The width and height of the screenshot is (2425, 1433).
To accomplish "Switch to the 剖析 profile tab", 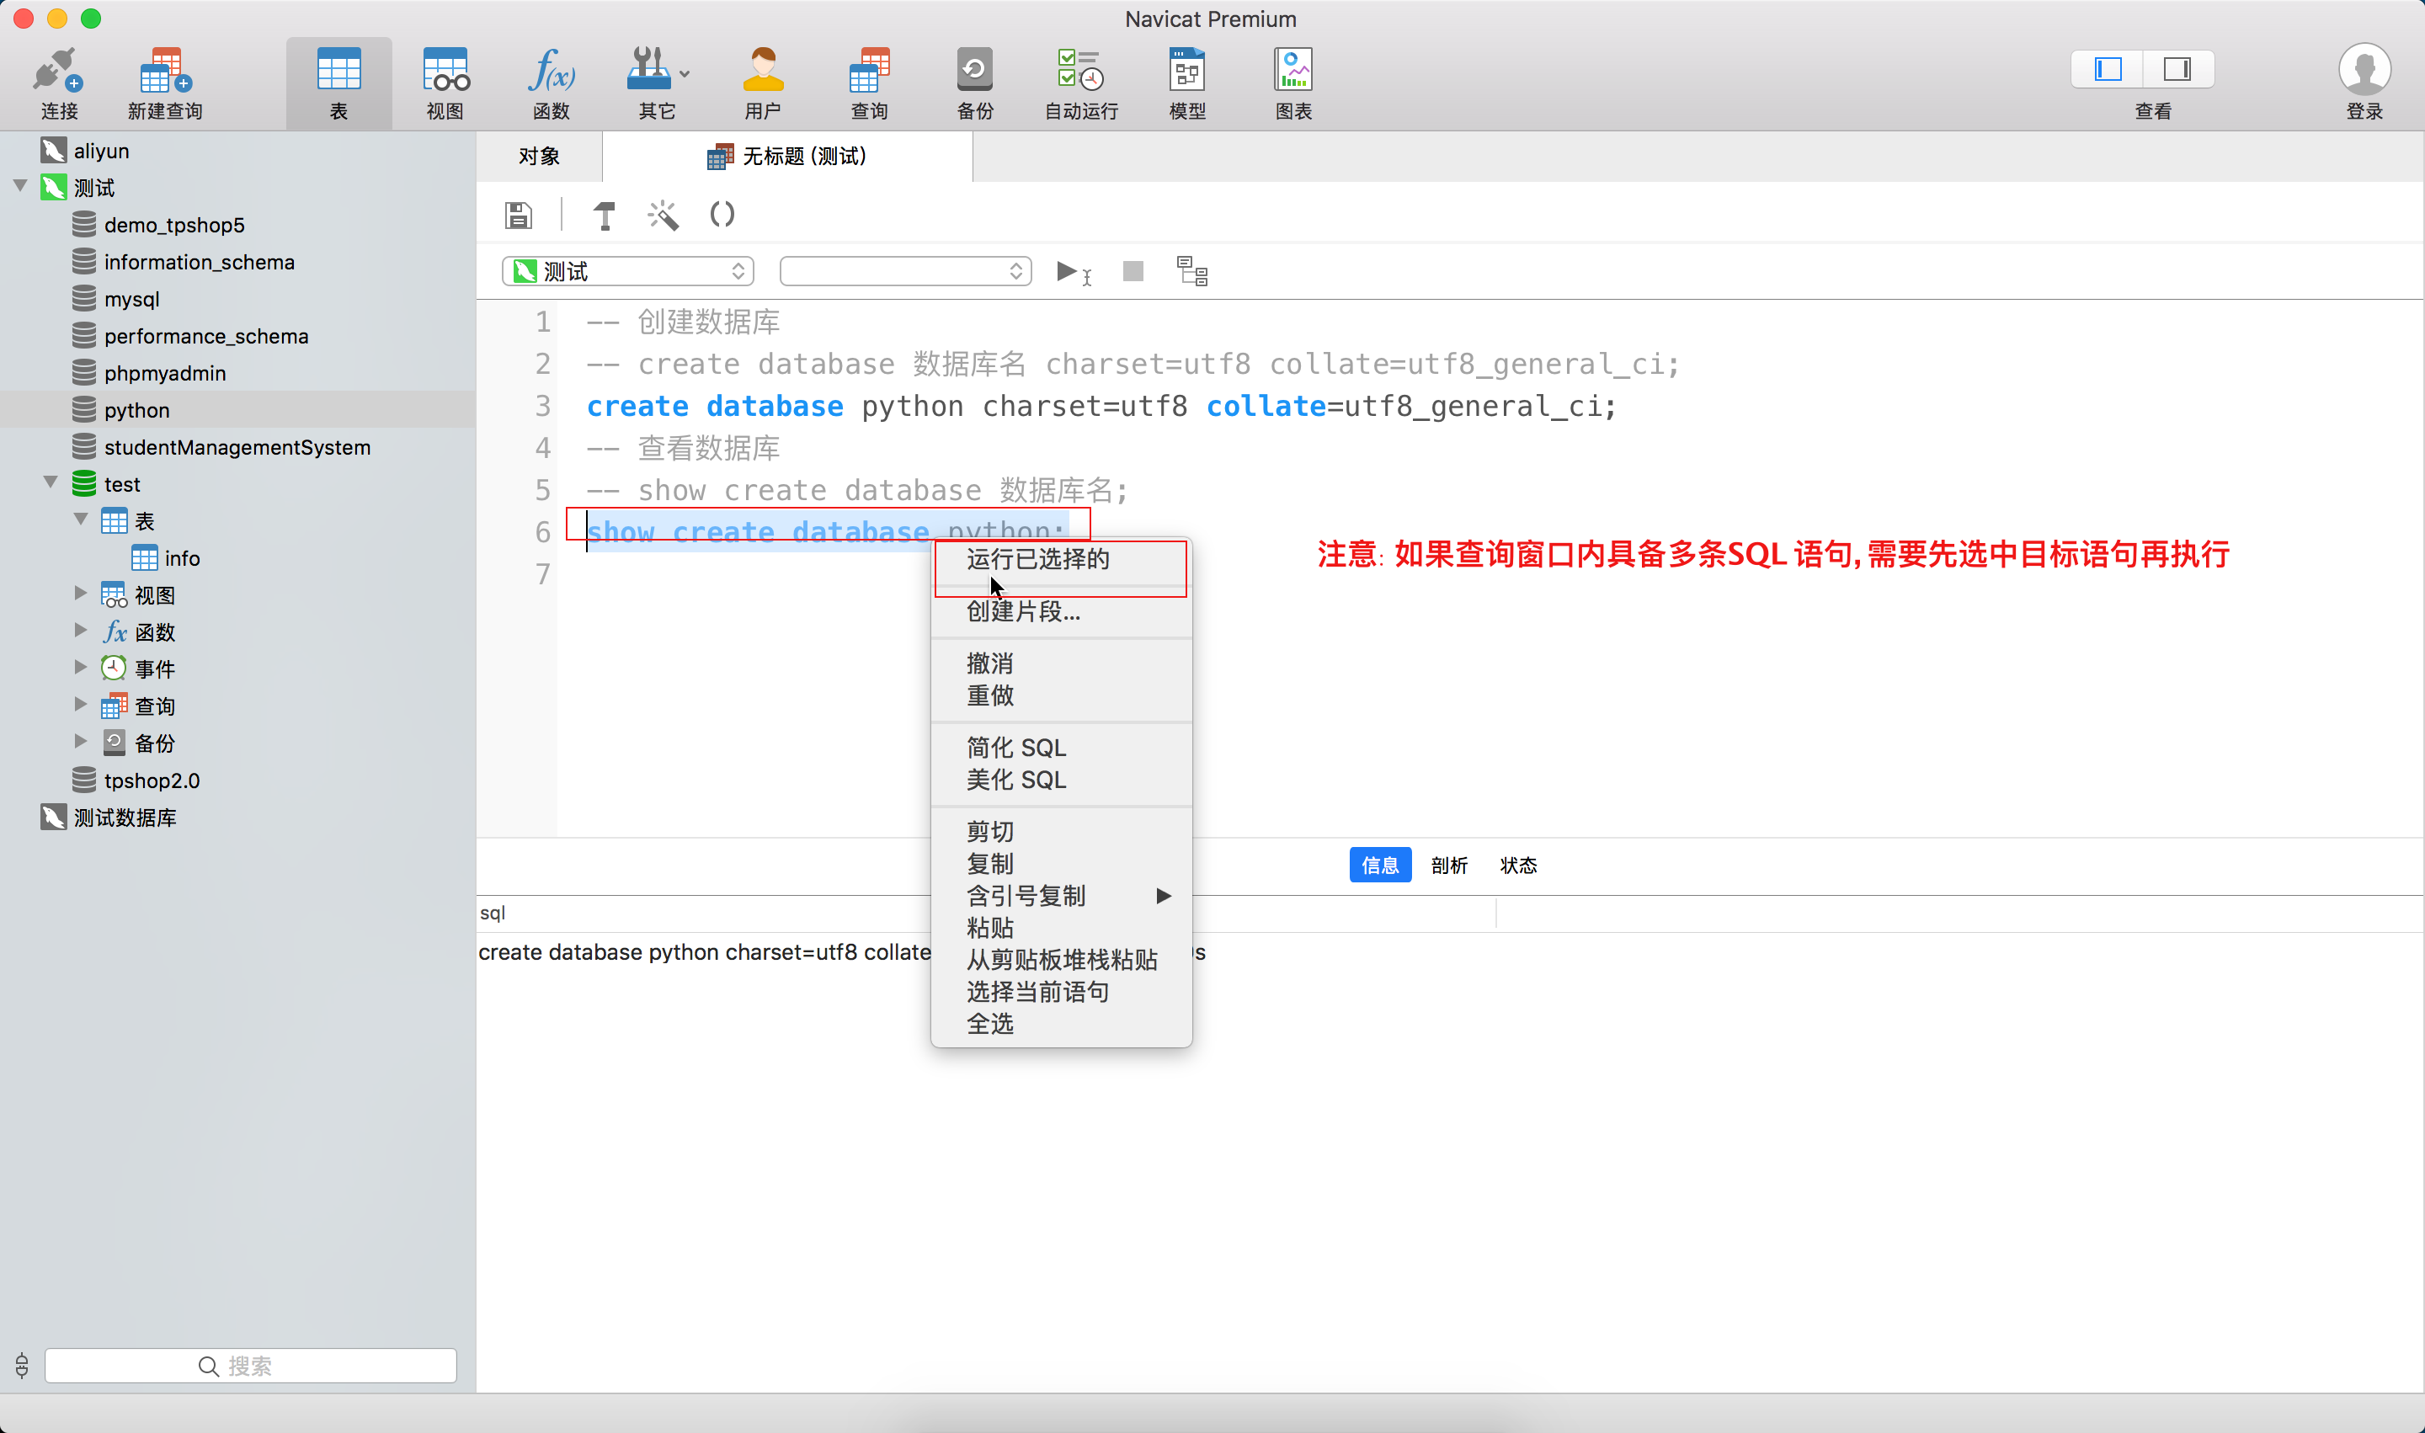I will point(1448,866).
